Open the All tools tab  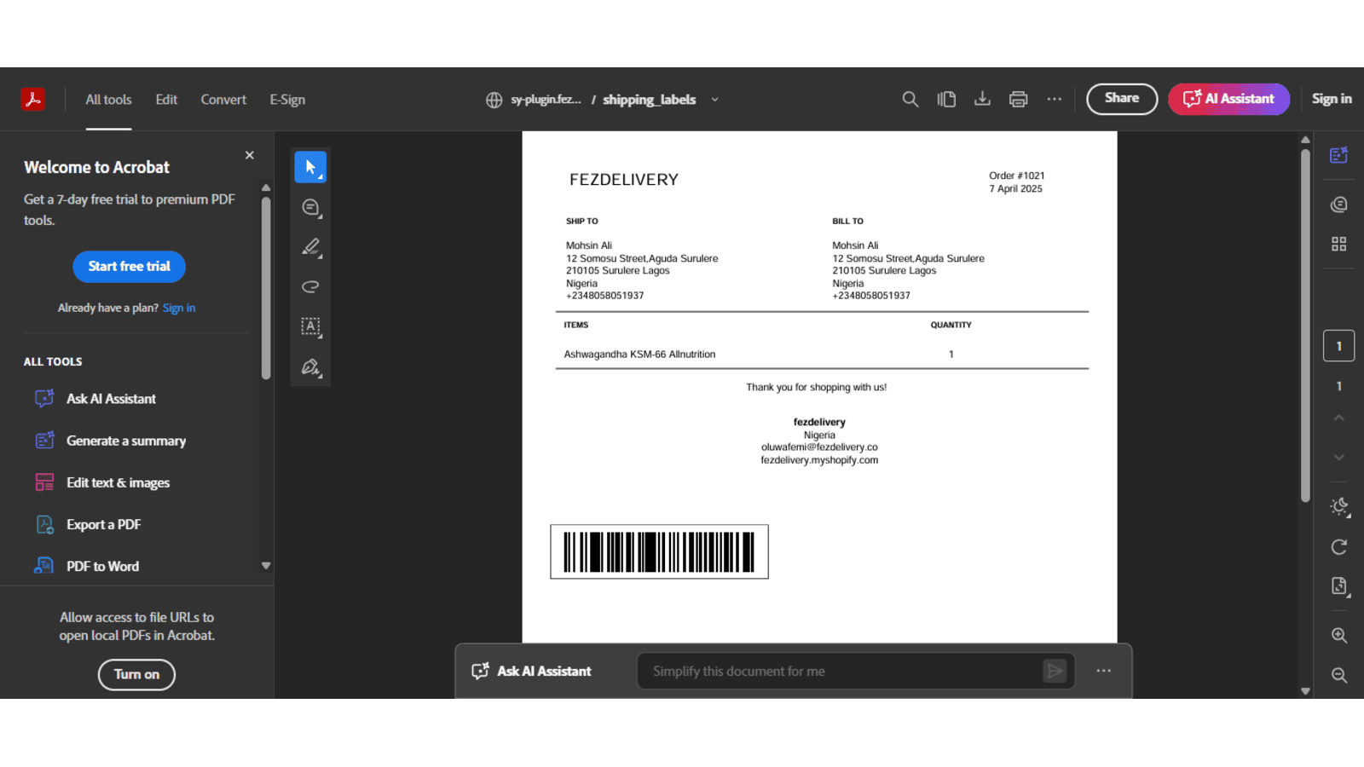coord(108,100)
